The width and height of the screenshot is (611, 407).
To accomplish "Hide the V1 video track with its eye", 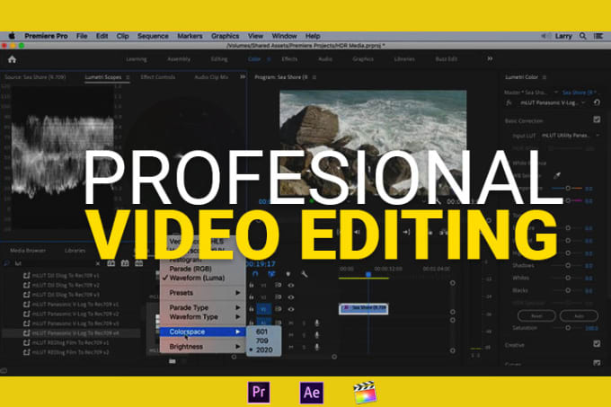I will [291, 309].
